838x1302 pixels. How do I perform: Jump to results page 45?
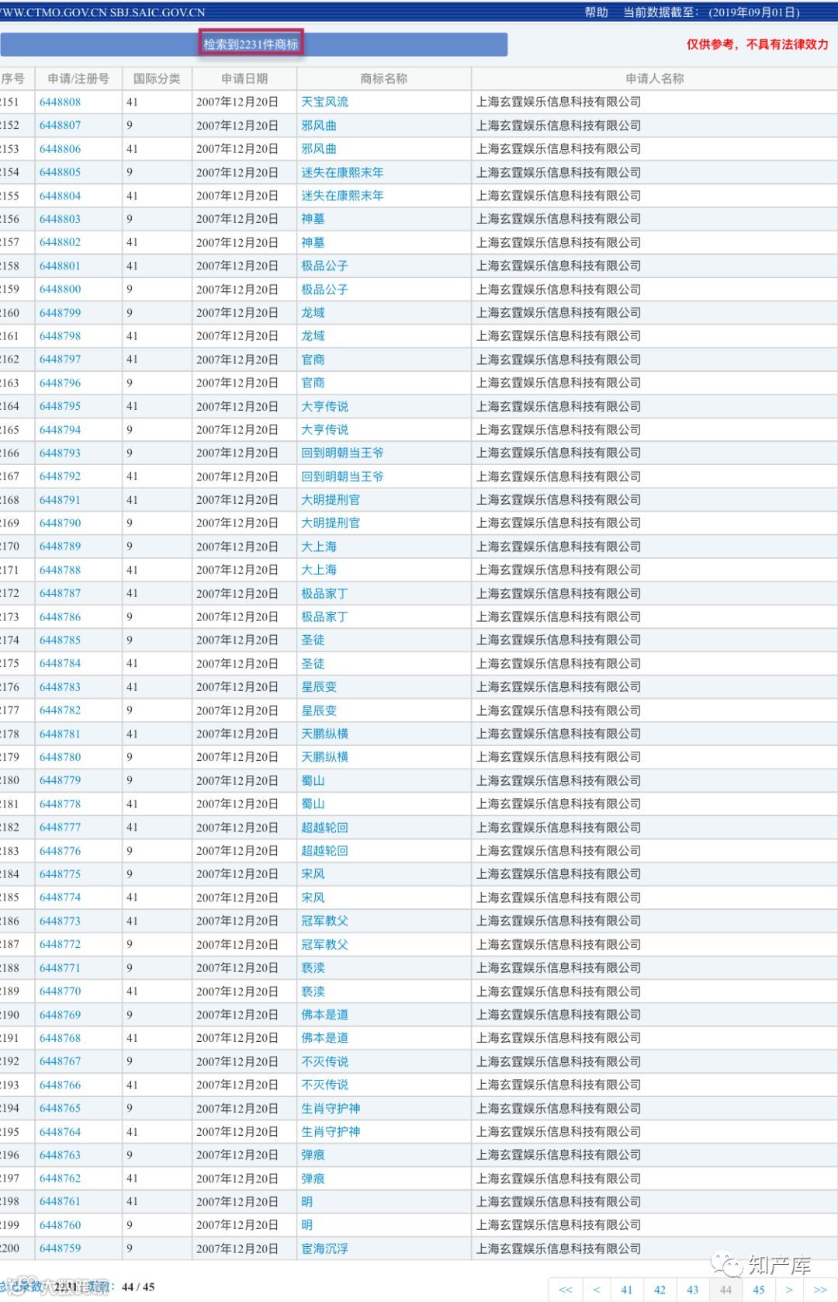pos(759,1290)
